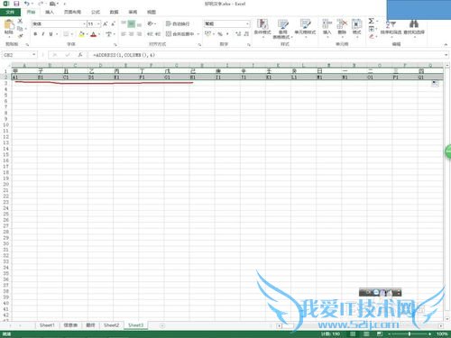Open the Sheet2 worksheet tab
This screenshot has width=451, height=338.
(111, 325)
